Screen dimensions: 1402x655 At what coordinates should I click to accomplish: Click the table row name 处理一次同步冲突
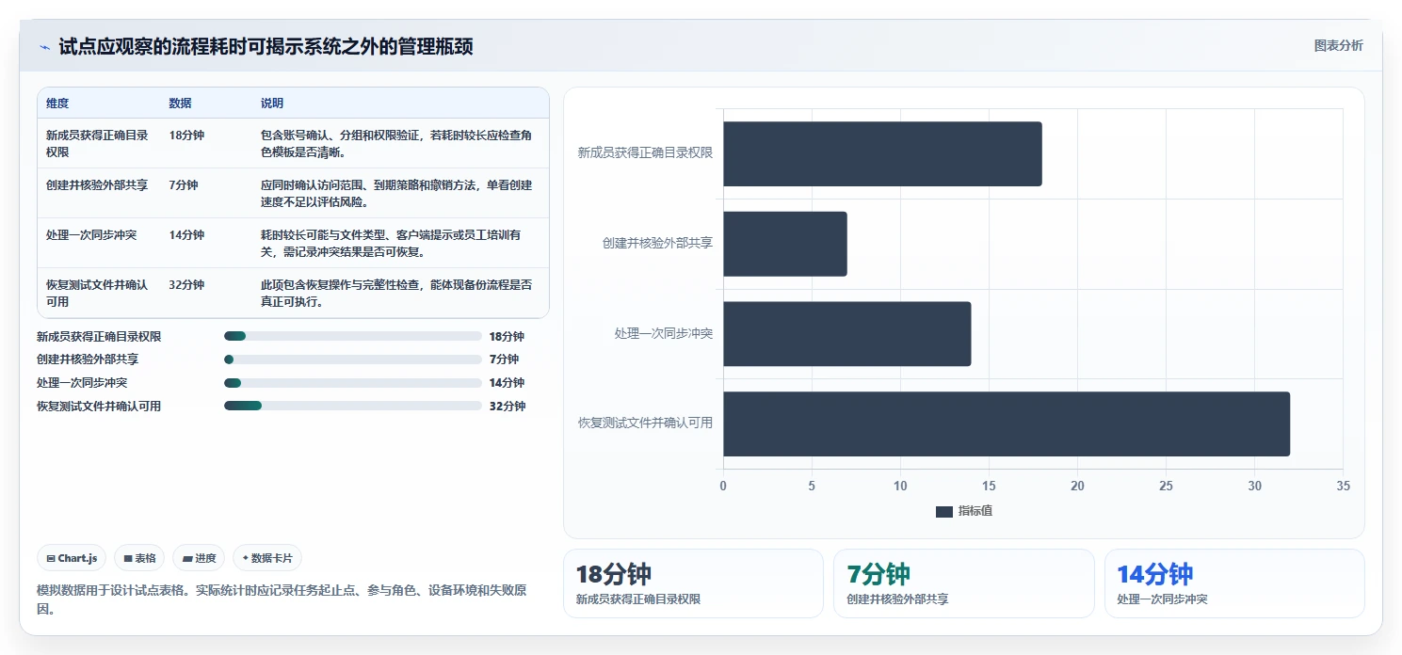(91, 235)
